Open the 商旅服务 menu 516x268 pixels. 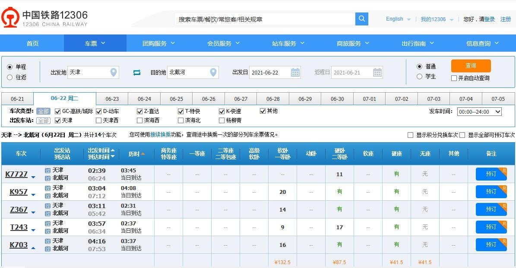tap(353, 43)
